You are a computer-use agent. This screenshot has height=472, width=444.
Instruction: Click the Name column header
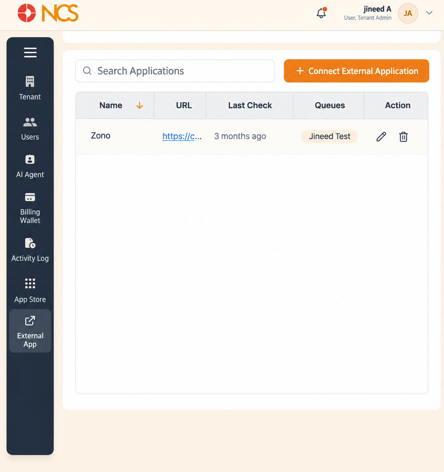click(x=115, y=105)
